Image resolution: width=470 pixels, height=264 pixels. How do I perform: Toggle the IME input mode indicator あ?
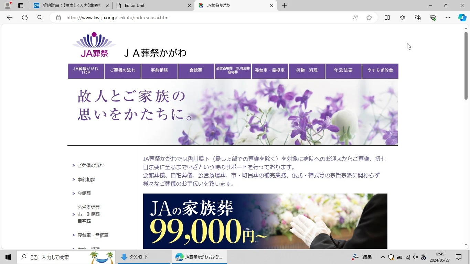point(424,257)
